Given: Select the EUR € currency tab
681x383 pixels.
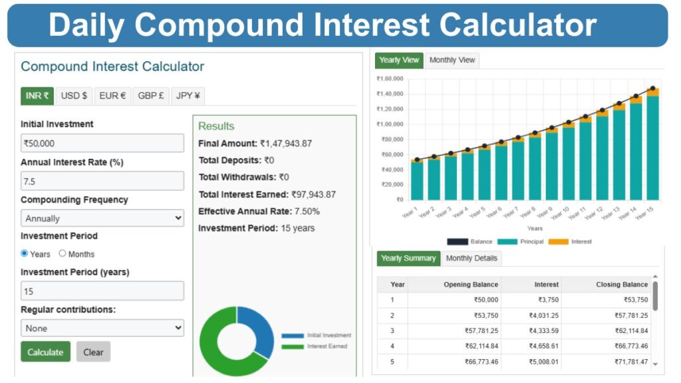Looking at the screenshot, I should [112, 95].
